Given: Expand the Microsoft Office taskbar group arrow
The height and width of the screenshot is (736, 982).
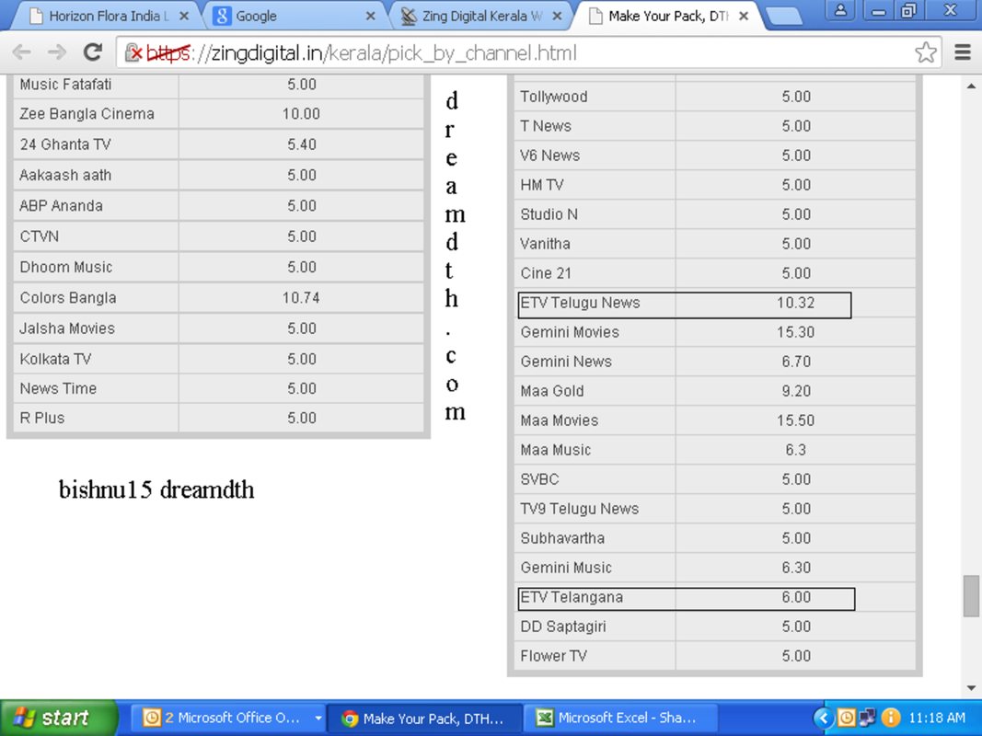Looking at the screenshot, I should tap(318, 718).
